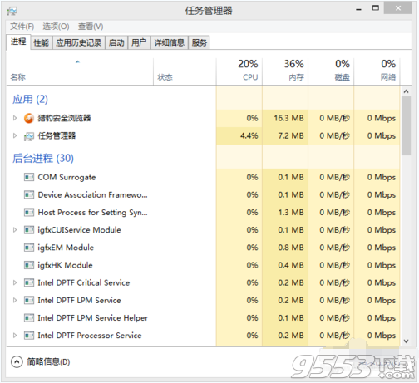Switch to the 启动 tab

[116, 42]
